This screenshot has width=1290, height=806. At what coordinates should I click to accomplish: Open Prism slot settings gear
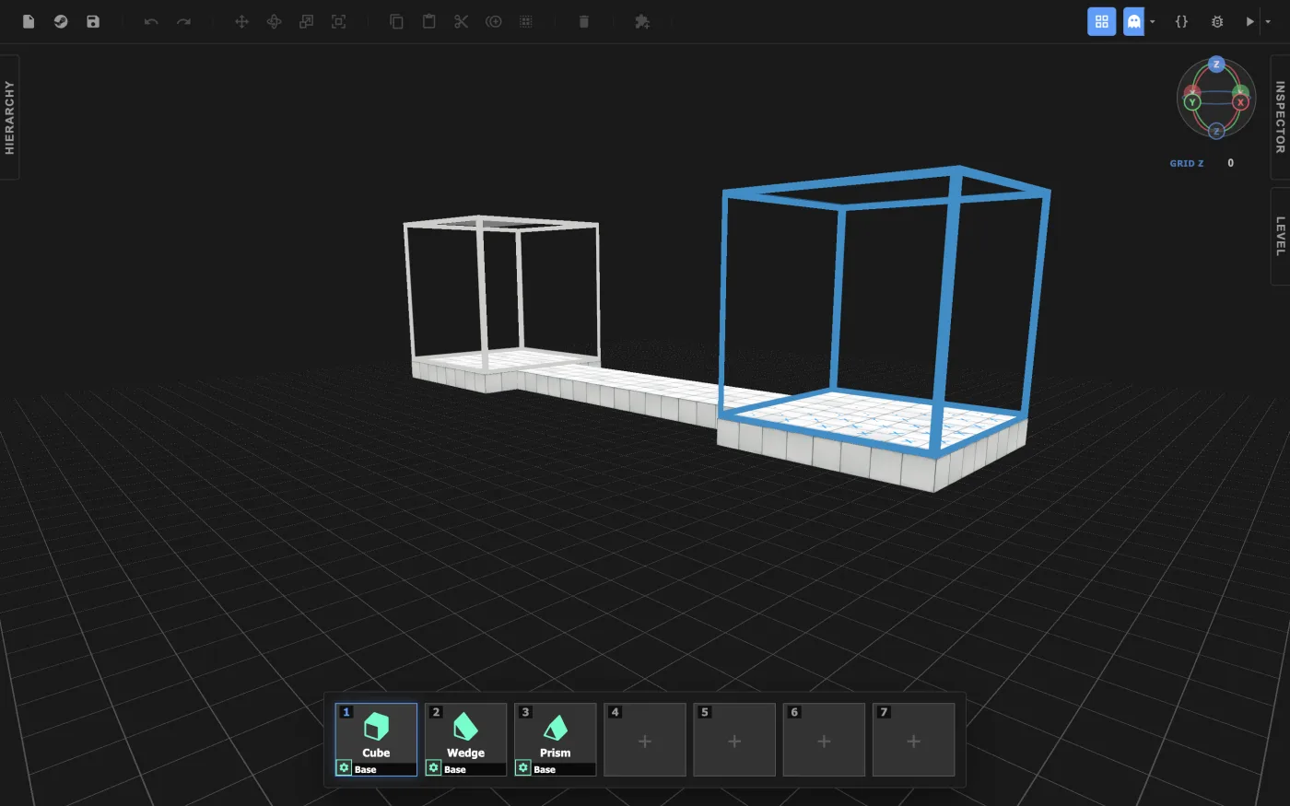[522, 767]
